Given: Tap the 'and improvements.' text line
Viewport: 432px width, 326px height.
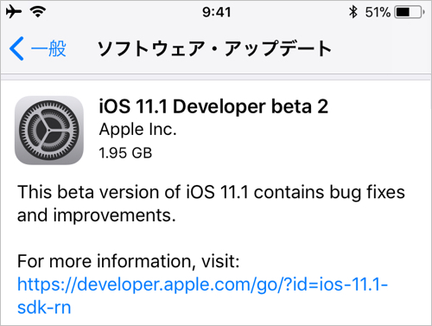Looking at the screenshot, I should (97, 215).
